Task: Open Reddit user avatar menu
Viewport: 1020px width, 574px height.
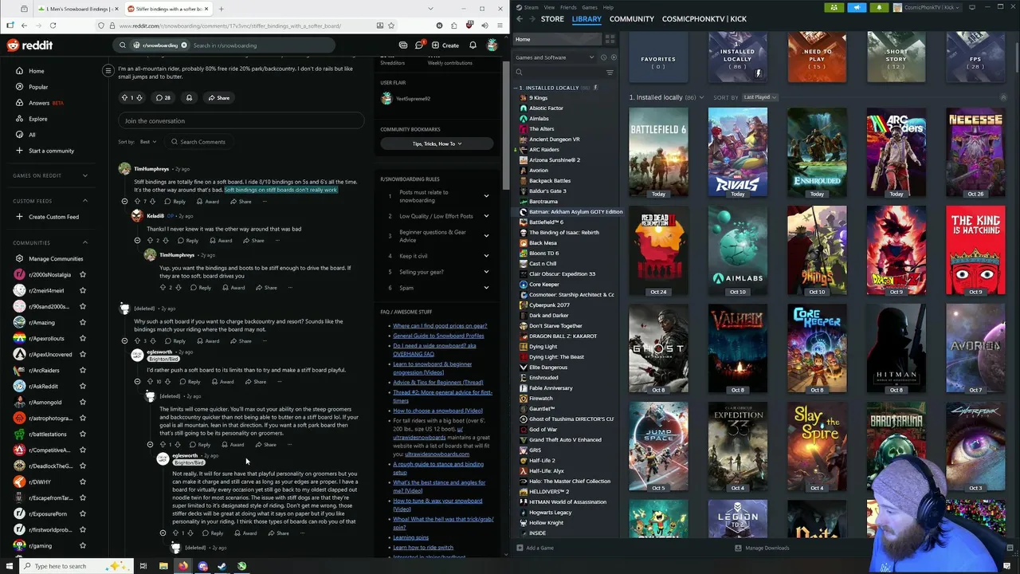Action: pos(492,45)
